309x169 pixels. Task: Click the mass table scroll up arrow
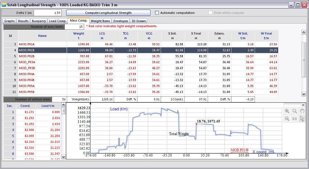coord(304,32)
